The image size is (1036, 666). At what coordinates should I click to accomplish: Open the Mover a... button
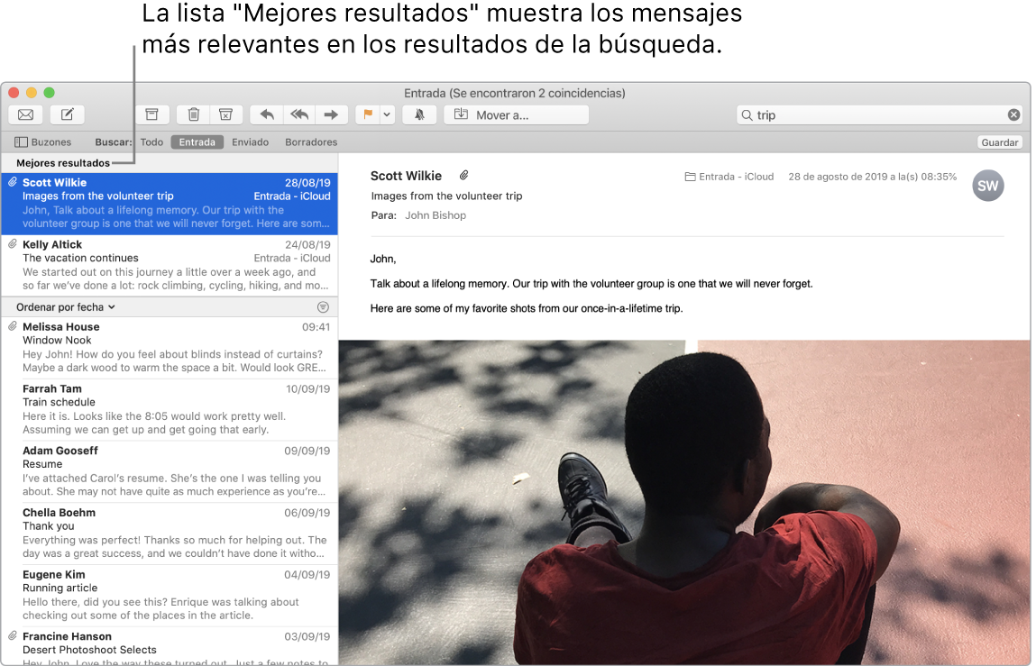pyautogui.click(x=516, y=114)
